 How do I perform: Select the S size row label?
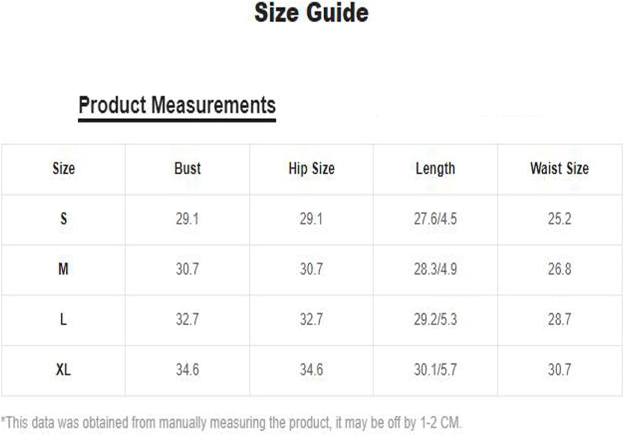(x=64, y=219)
